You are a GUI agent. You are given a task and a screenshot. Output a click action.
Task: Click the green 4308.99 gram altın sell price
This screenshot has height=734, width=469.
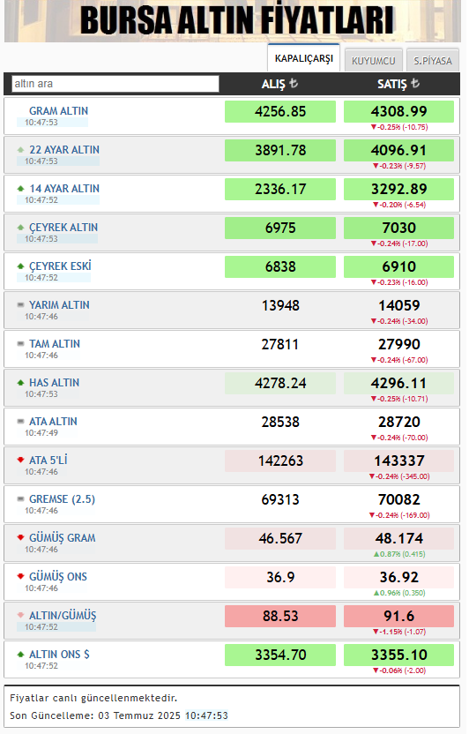tap(398, 111)
